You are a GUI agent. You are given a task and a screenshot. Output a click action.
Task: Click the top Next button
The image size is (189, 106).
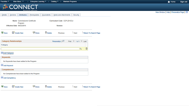76,33
